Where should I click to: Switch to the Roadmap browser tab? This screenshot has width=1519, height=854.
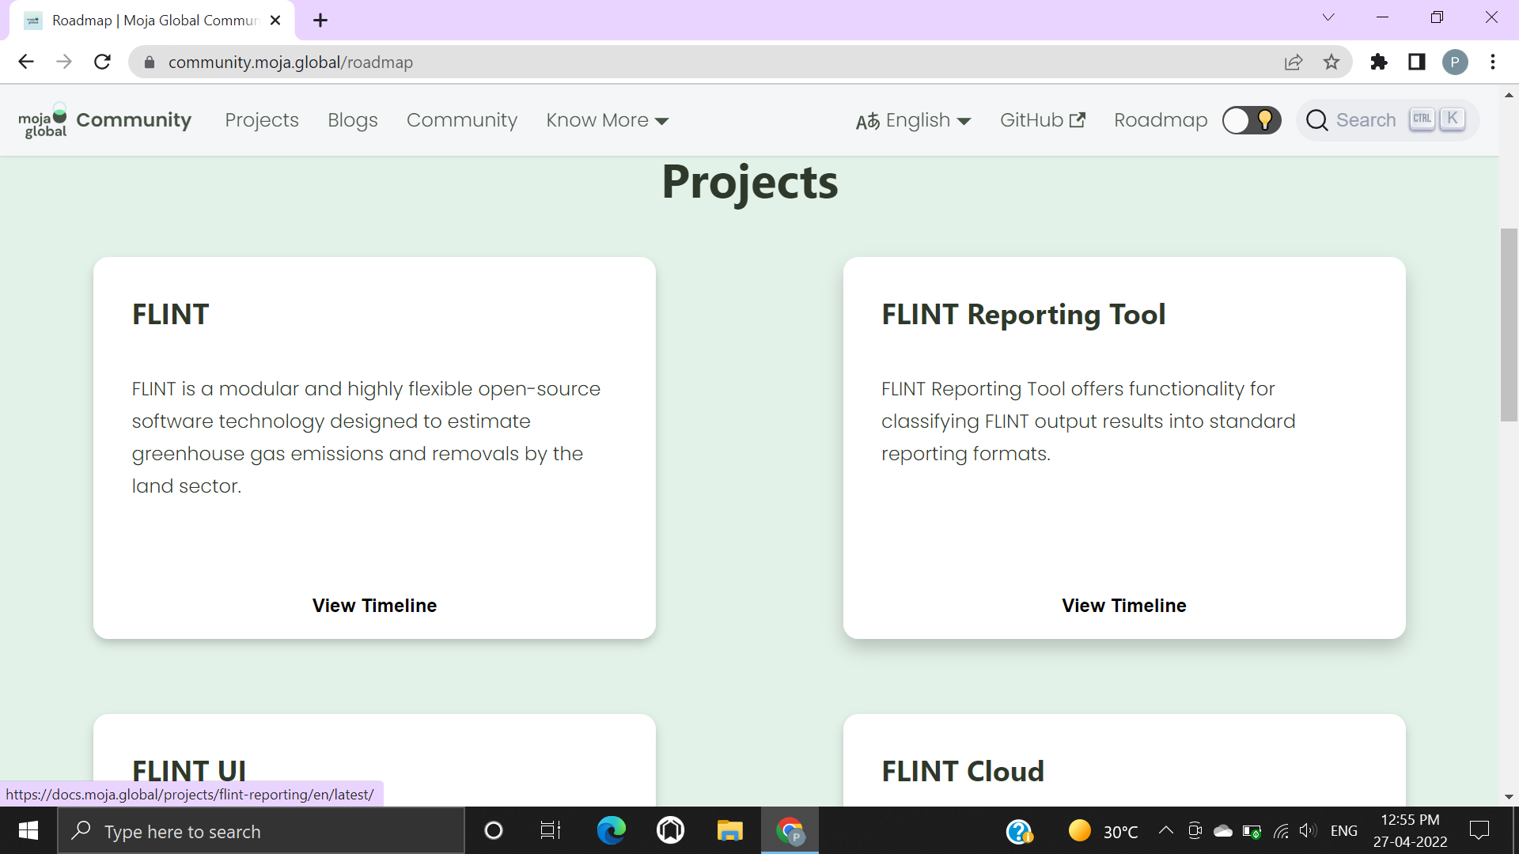pyautogui.click(x=142, y=20)
